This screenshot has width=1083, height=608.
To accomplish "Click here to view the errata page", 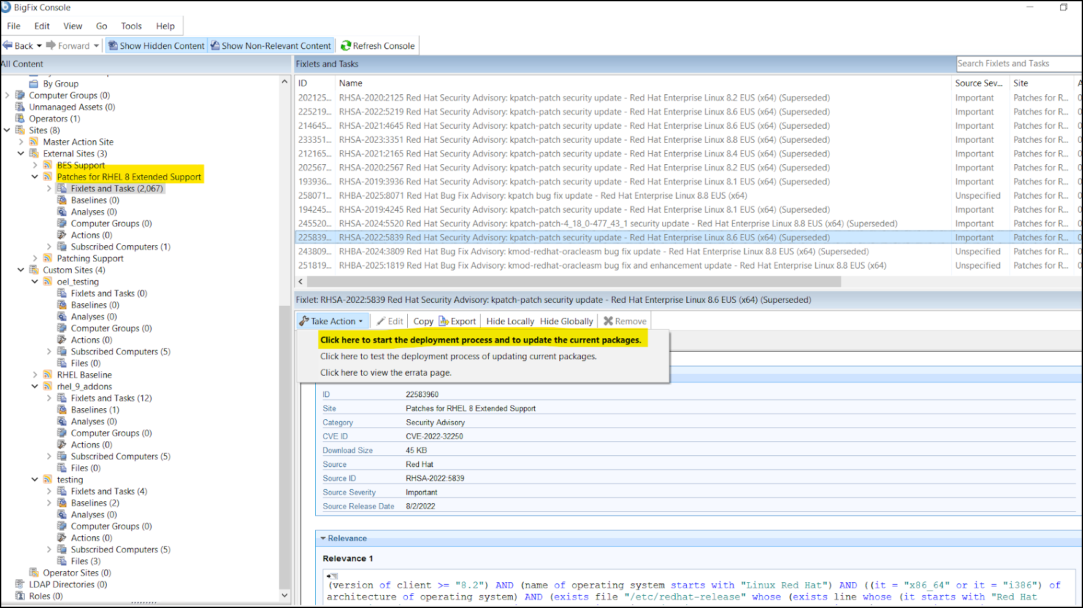I will click(x=386, y=373).
